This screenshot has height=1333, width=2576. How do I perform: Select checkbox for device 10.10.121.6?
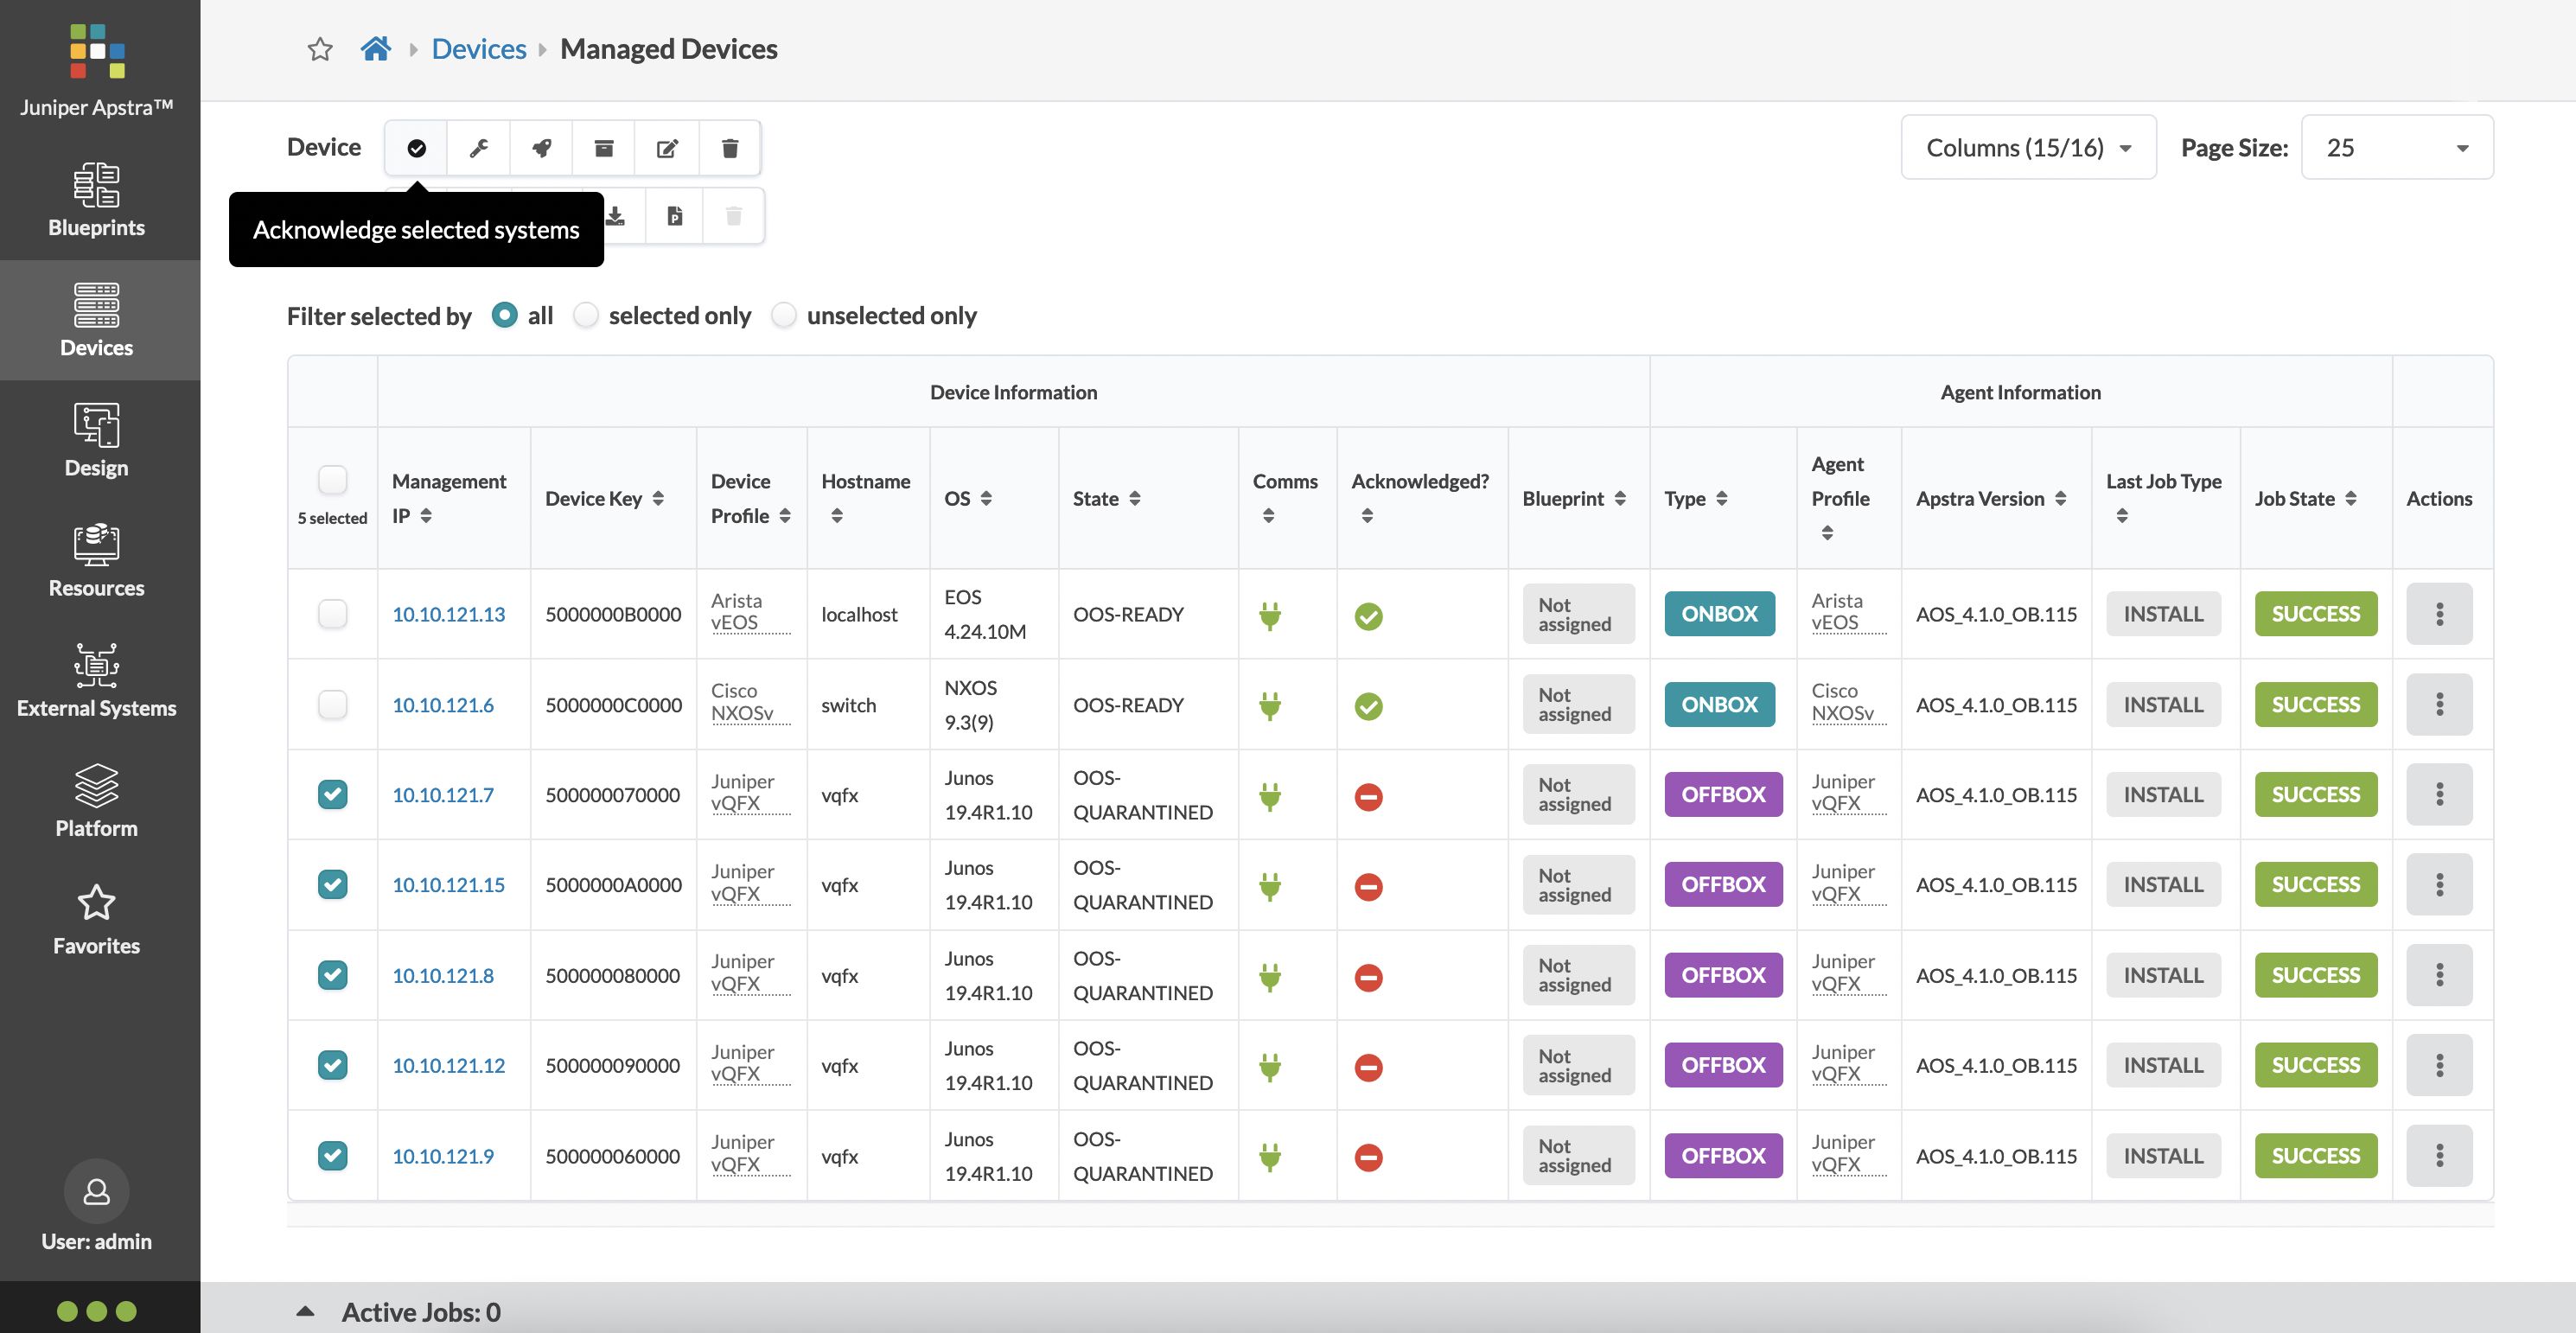point(333,704)
